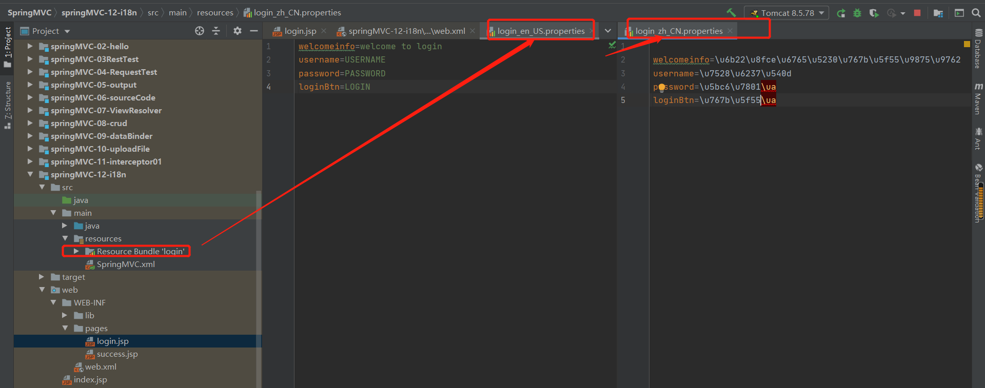The height and width of the screenshot is (388, 985).
Task: Expand the lib folder
Action: pos(65,315)
